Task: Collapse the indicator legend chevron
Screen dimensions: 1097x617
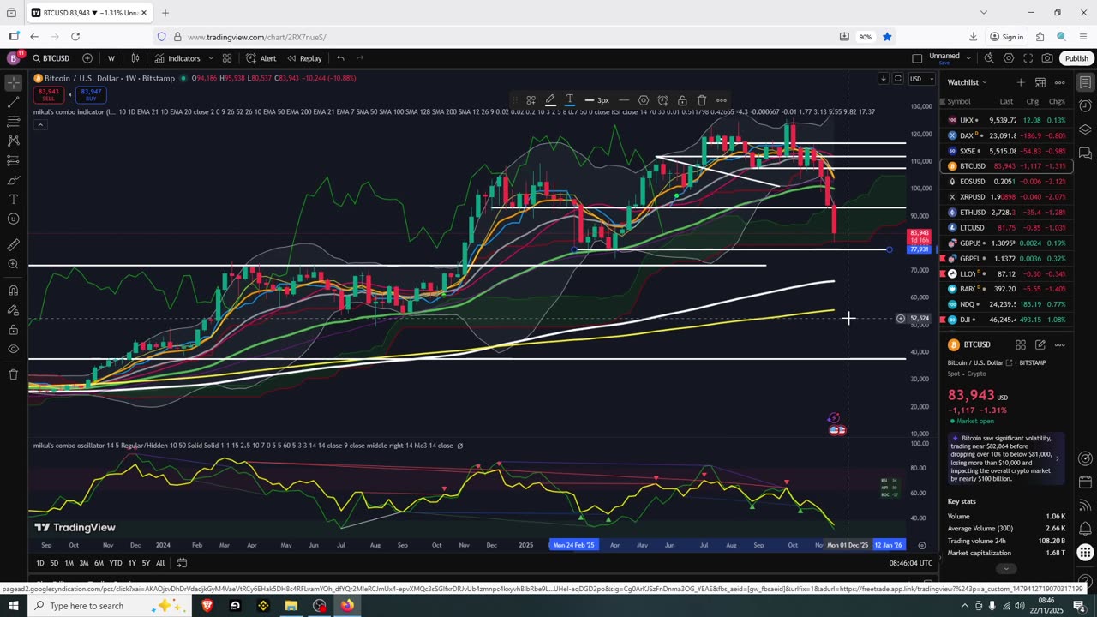Action: pyautogui.click(x=39, y=124)
